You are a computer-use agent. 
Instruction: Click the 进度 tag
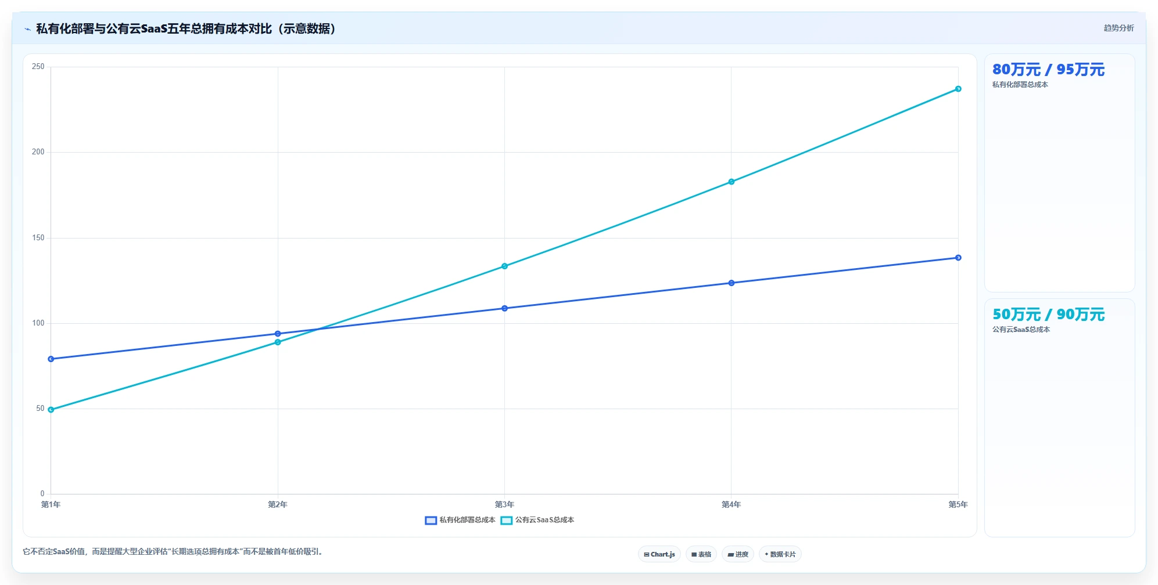pyautogui.click(x=738, y=554)
